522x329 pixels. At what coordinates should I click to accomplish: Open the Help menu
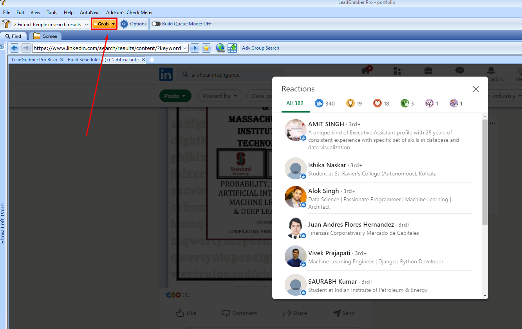click(69, 13)
